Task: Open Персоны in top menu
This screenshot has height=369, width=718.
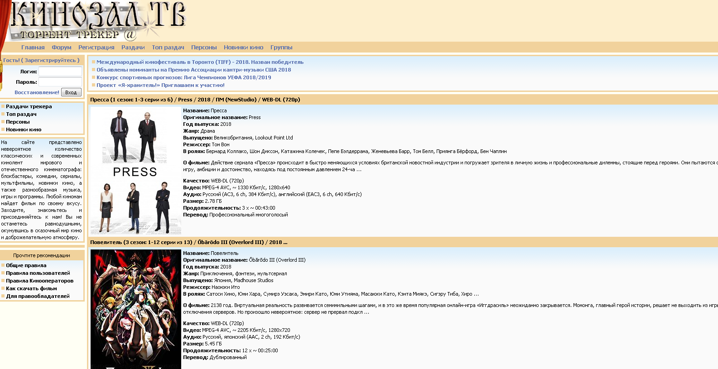Action: [204, 48]
